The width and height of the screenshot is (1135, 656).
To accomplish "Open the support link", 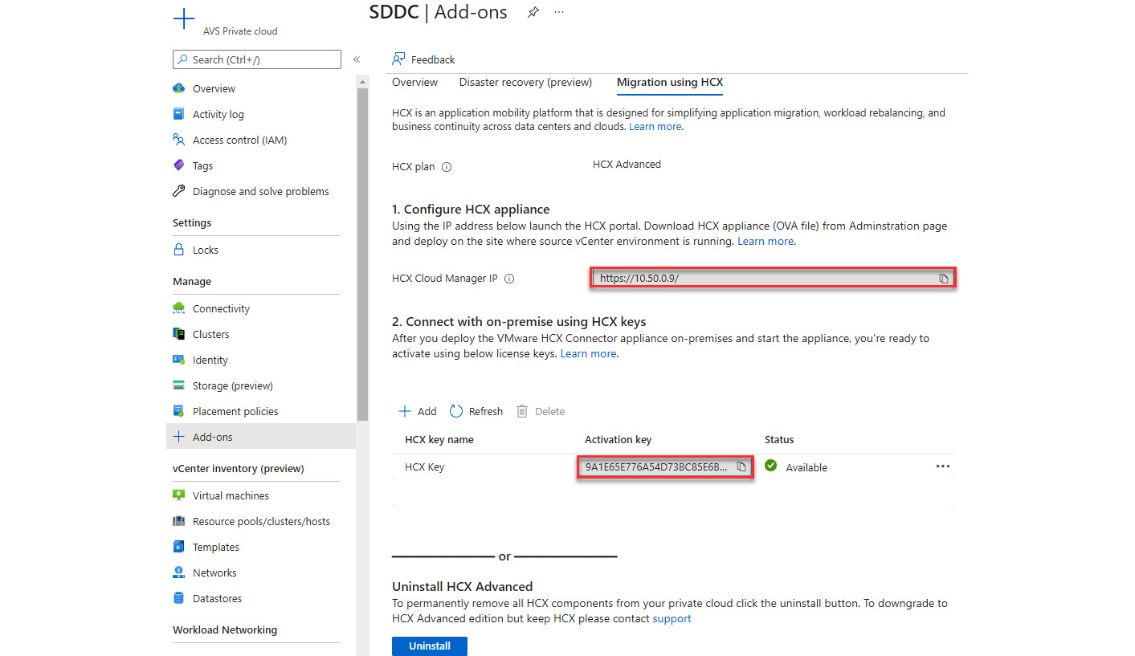I will (672, 618).
